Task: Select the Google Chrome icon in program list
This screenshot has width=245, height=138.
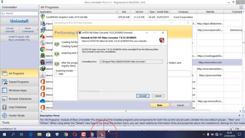Action: click(x=42, y=49)
